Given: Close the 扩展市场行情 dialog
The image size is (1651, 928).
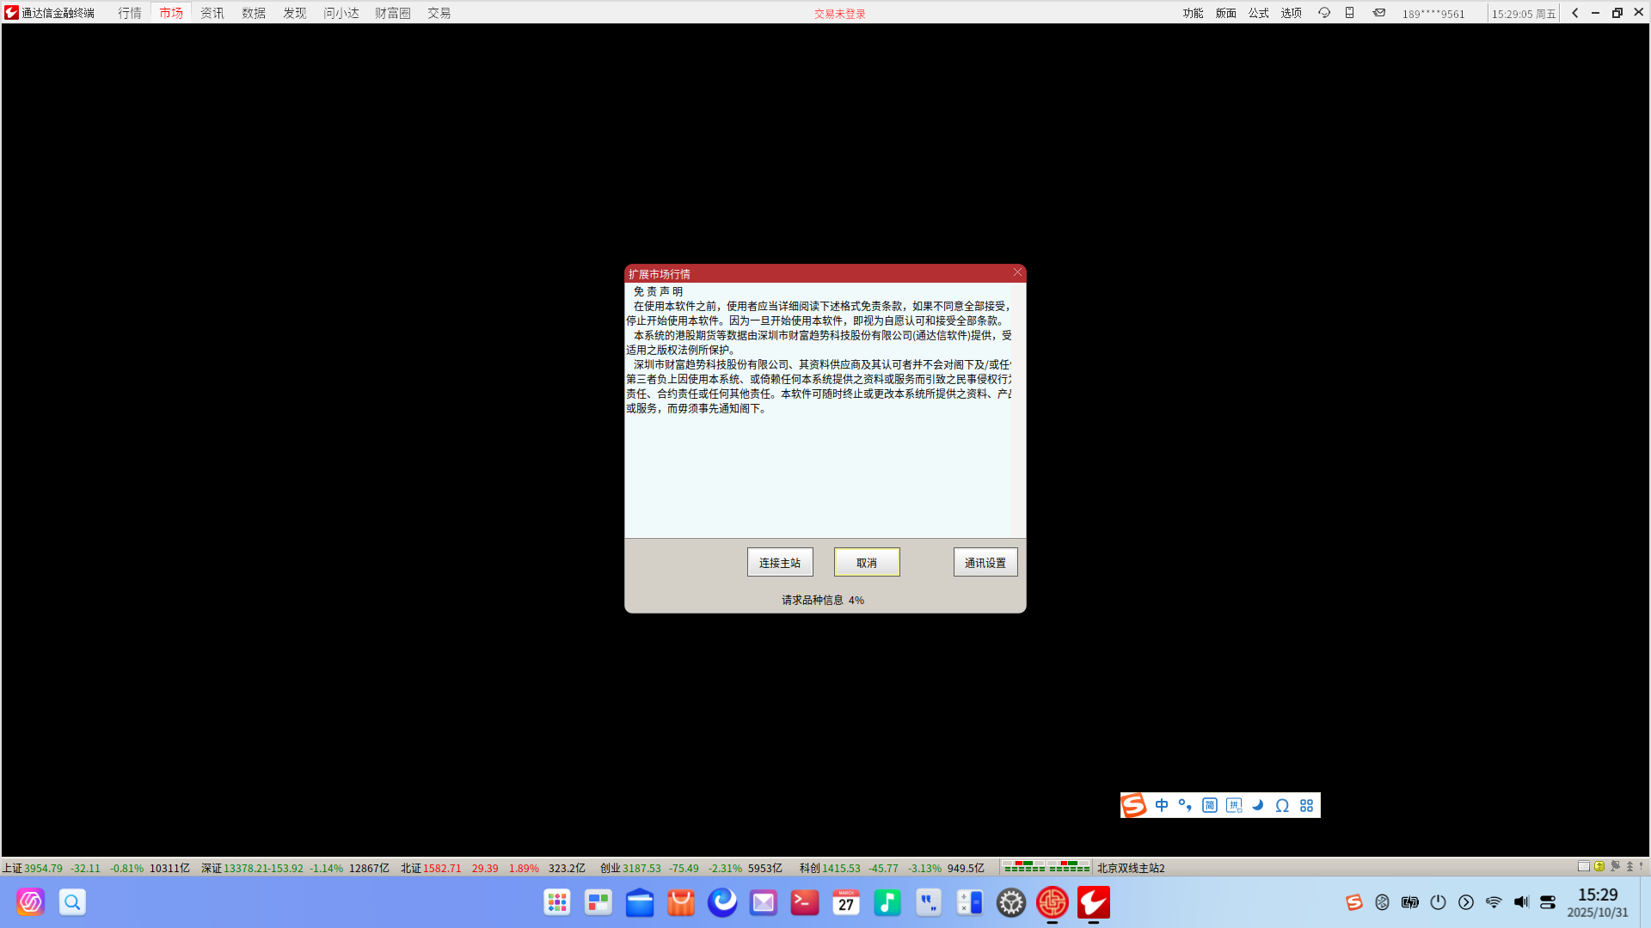Looking at the screenshot, I should 1017,272.
